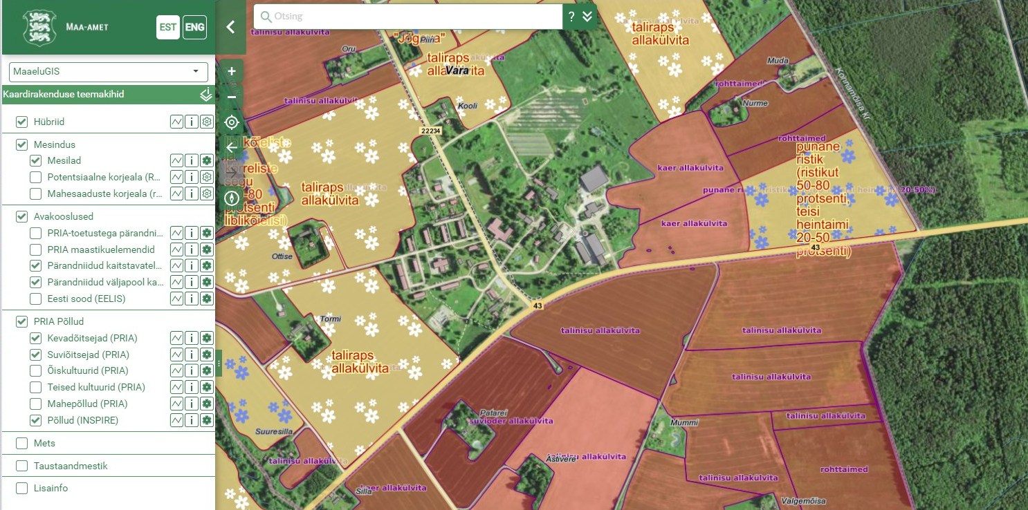1028x510 pixels.
Task: Click Hübriid layer graph icon
Action: tap(177, 122)
